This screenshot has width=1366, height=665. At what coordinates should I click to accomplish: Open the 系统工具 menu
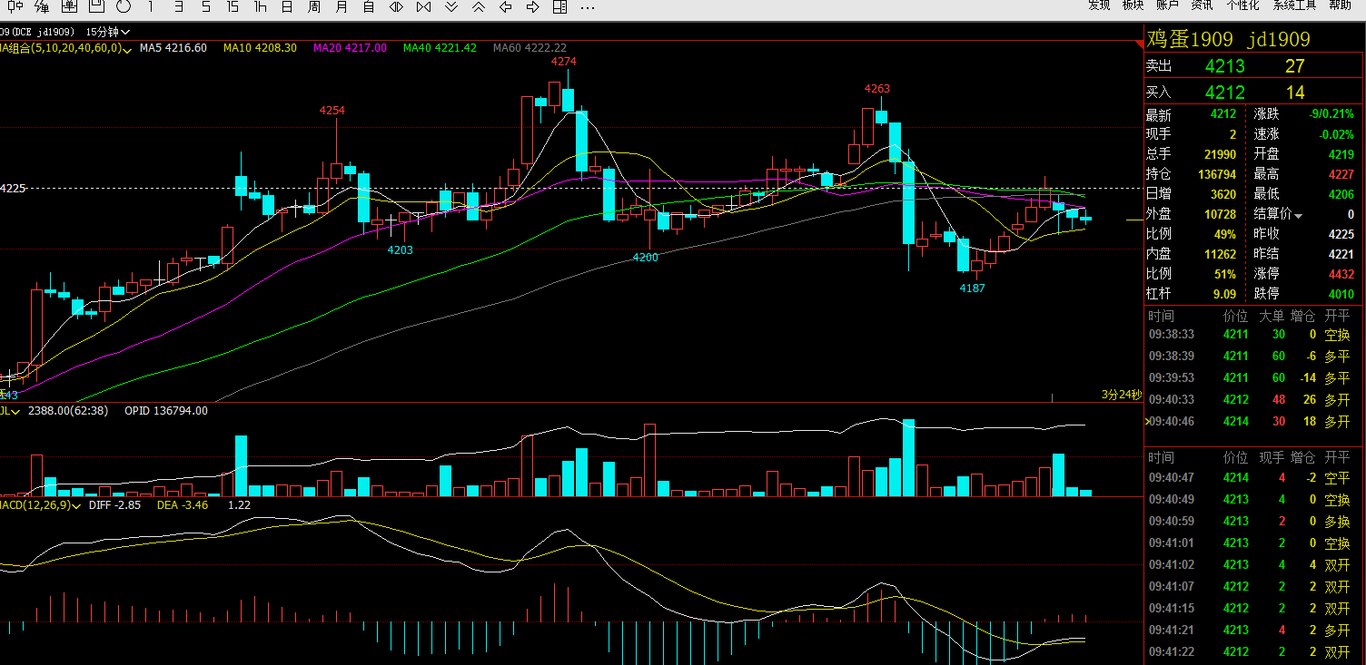point(1294,5)
